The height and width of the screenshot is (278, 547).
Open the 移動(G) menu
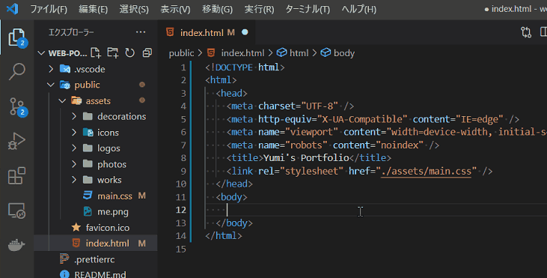[217, 9]
